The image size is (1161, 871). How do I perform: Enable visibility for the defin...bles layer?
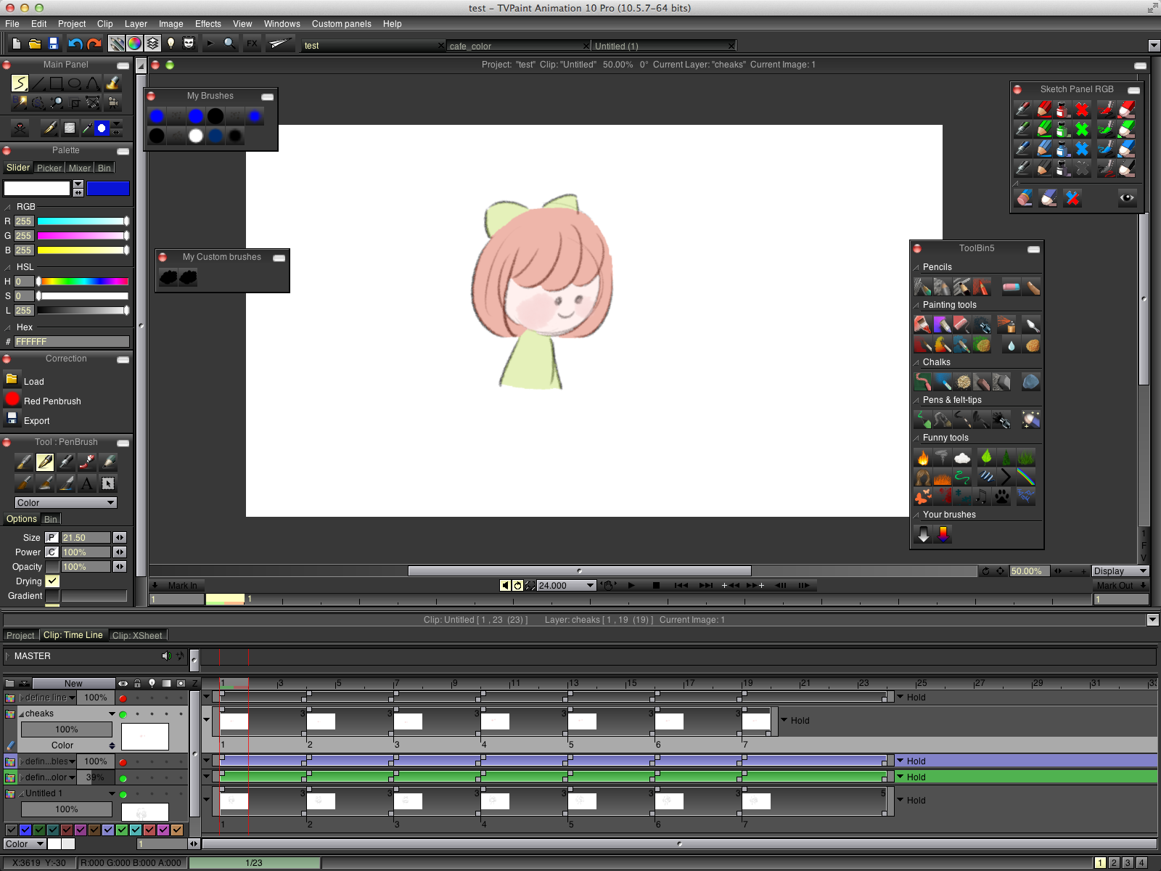pyautogui.click(x=123, y=761)
